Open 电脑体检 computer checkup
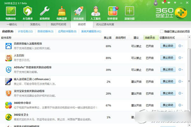Screen dimensions: 191x127 point(11,13)
